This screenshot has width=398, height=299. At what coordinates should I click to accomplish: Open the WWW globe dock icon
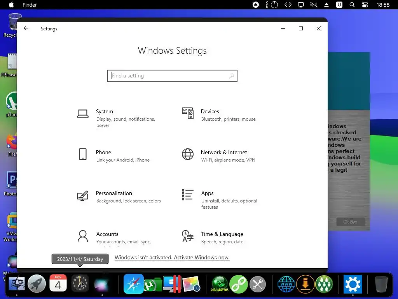point(286,284)
